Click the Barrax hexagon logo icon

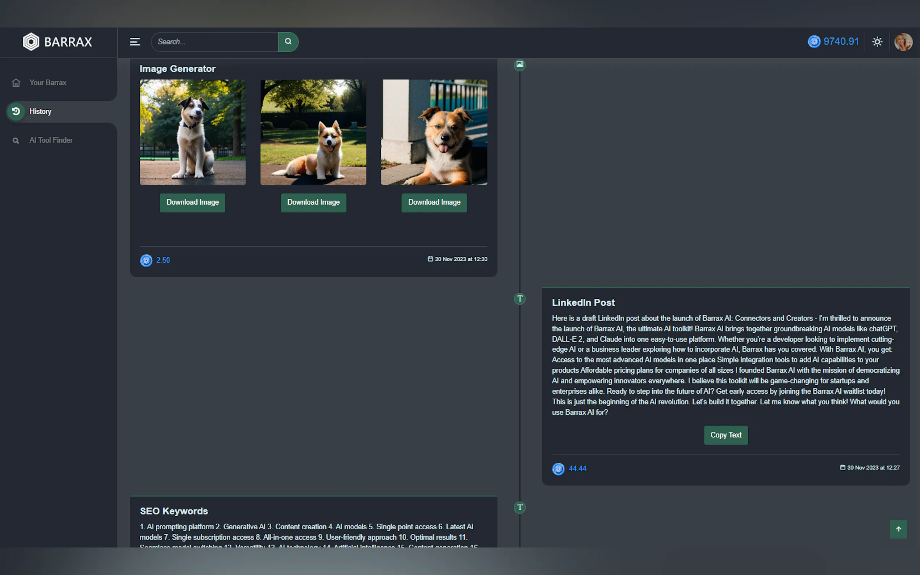click(31, 42)
